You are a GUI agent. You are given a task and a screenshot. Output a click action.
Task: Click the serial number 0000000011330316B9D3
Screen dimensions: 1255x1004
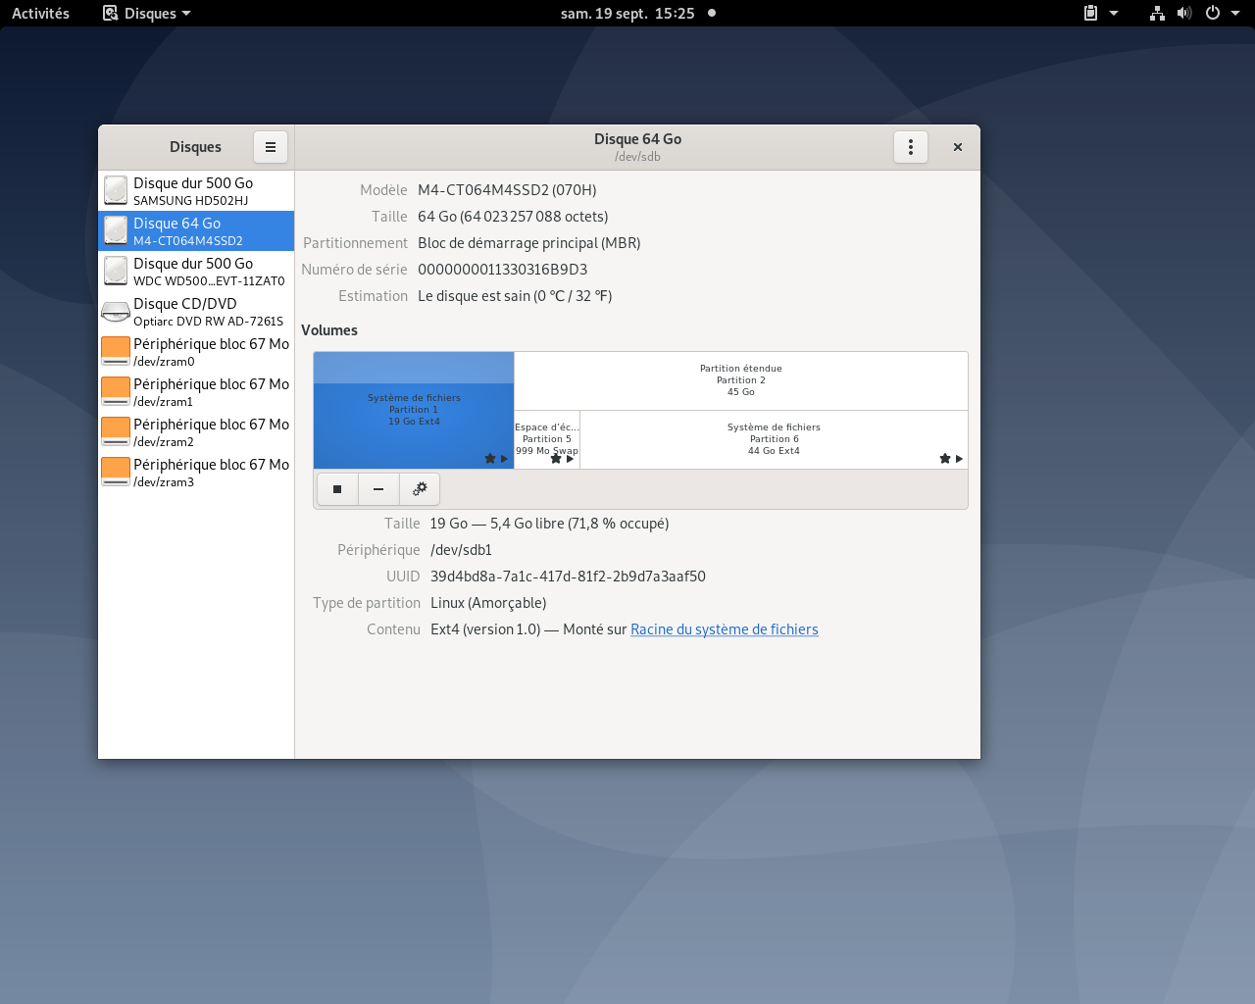[503, 270]
